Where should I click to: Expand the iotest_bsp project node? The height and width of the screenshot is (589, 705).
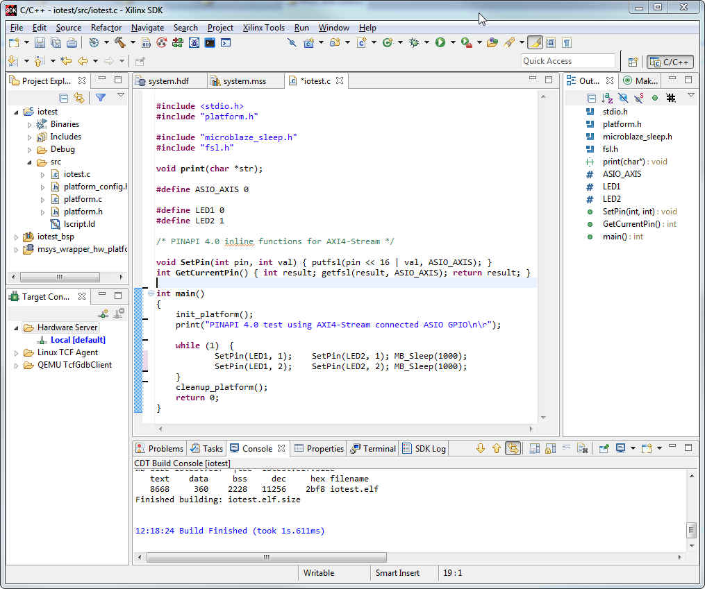point(17,237)
